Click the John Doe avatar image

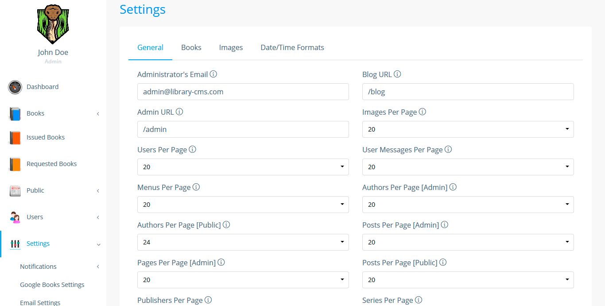[x=53, y=24]
